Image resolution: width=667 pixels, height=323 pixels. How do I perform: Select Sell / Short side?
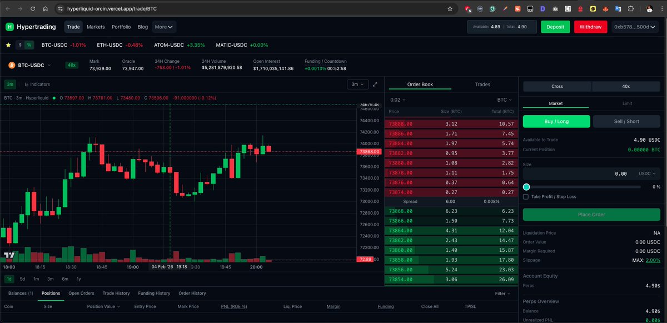tap(627, 122)
